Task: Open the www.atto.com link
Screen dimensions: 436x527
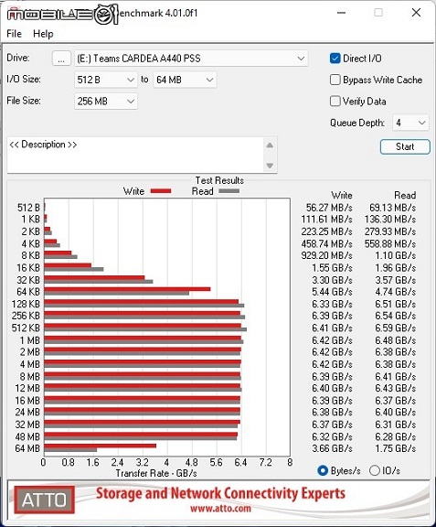Action: pyautogui.click(x=220, y=508)
